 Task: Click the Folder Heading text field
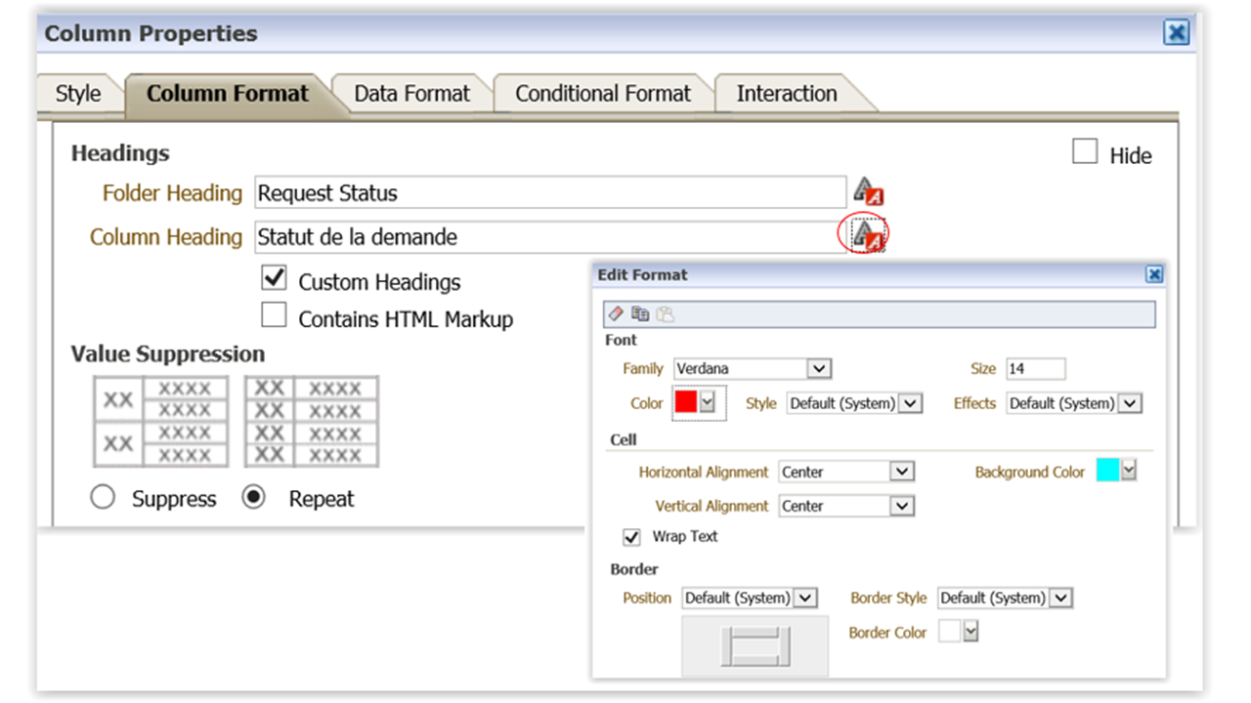[x=550, y=192]
